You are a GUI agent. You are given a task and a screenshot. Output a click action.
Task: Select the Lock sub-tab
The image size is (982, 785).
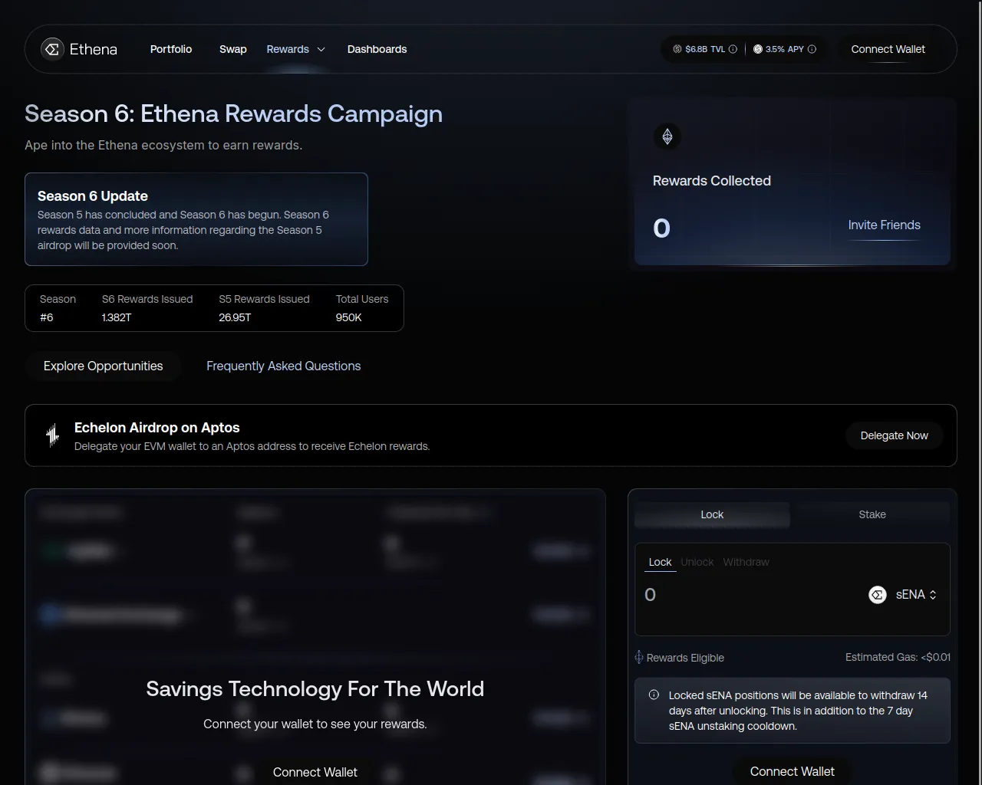click(x=660, y=562)
